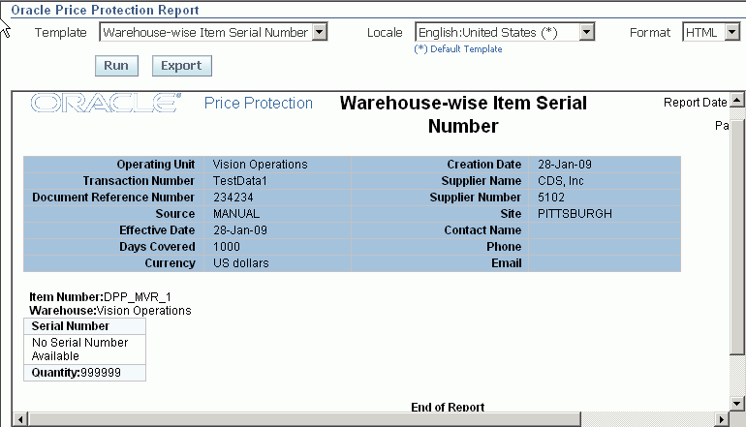Click the Email label
The width and height of the screenshot is (746, 427).
click(506, 263)
